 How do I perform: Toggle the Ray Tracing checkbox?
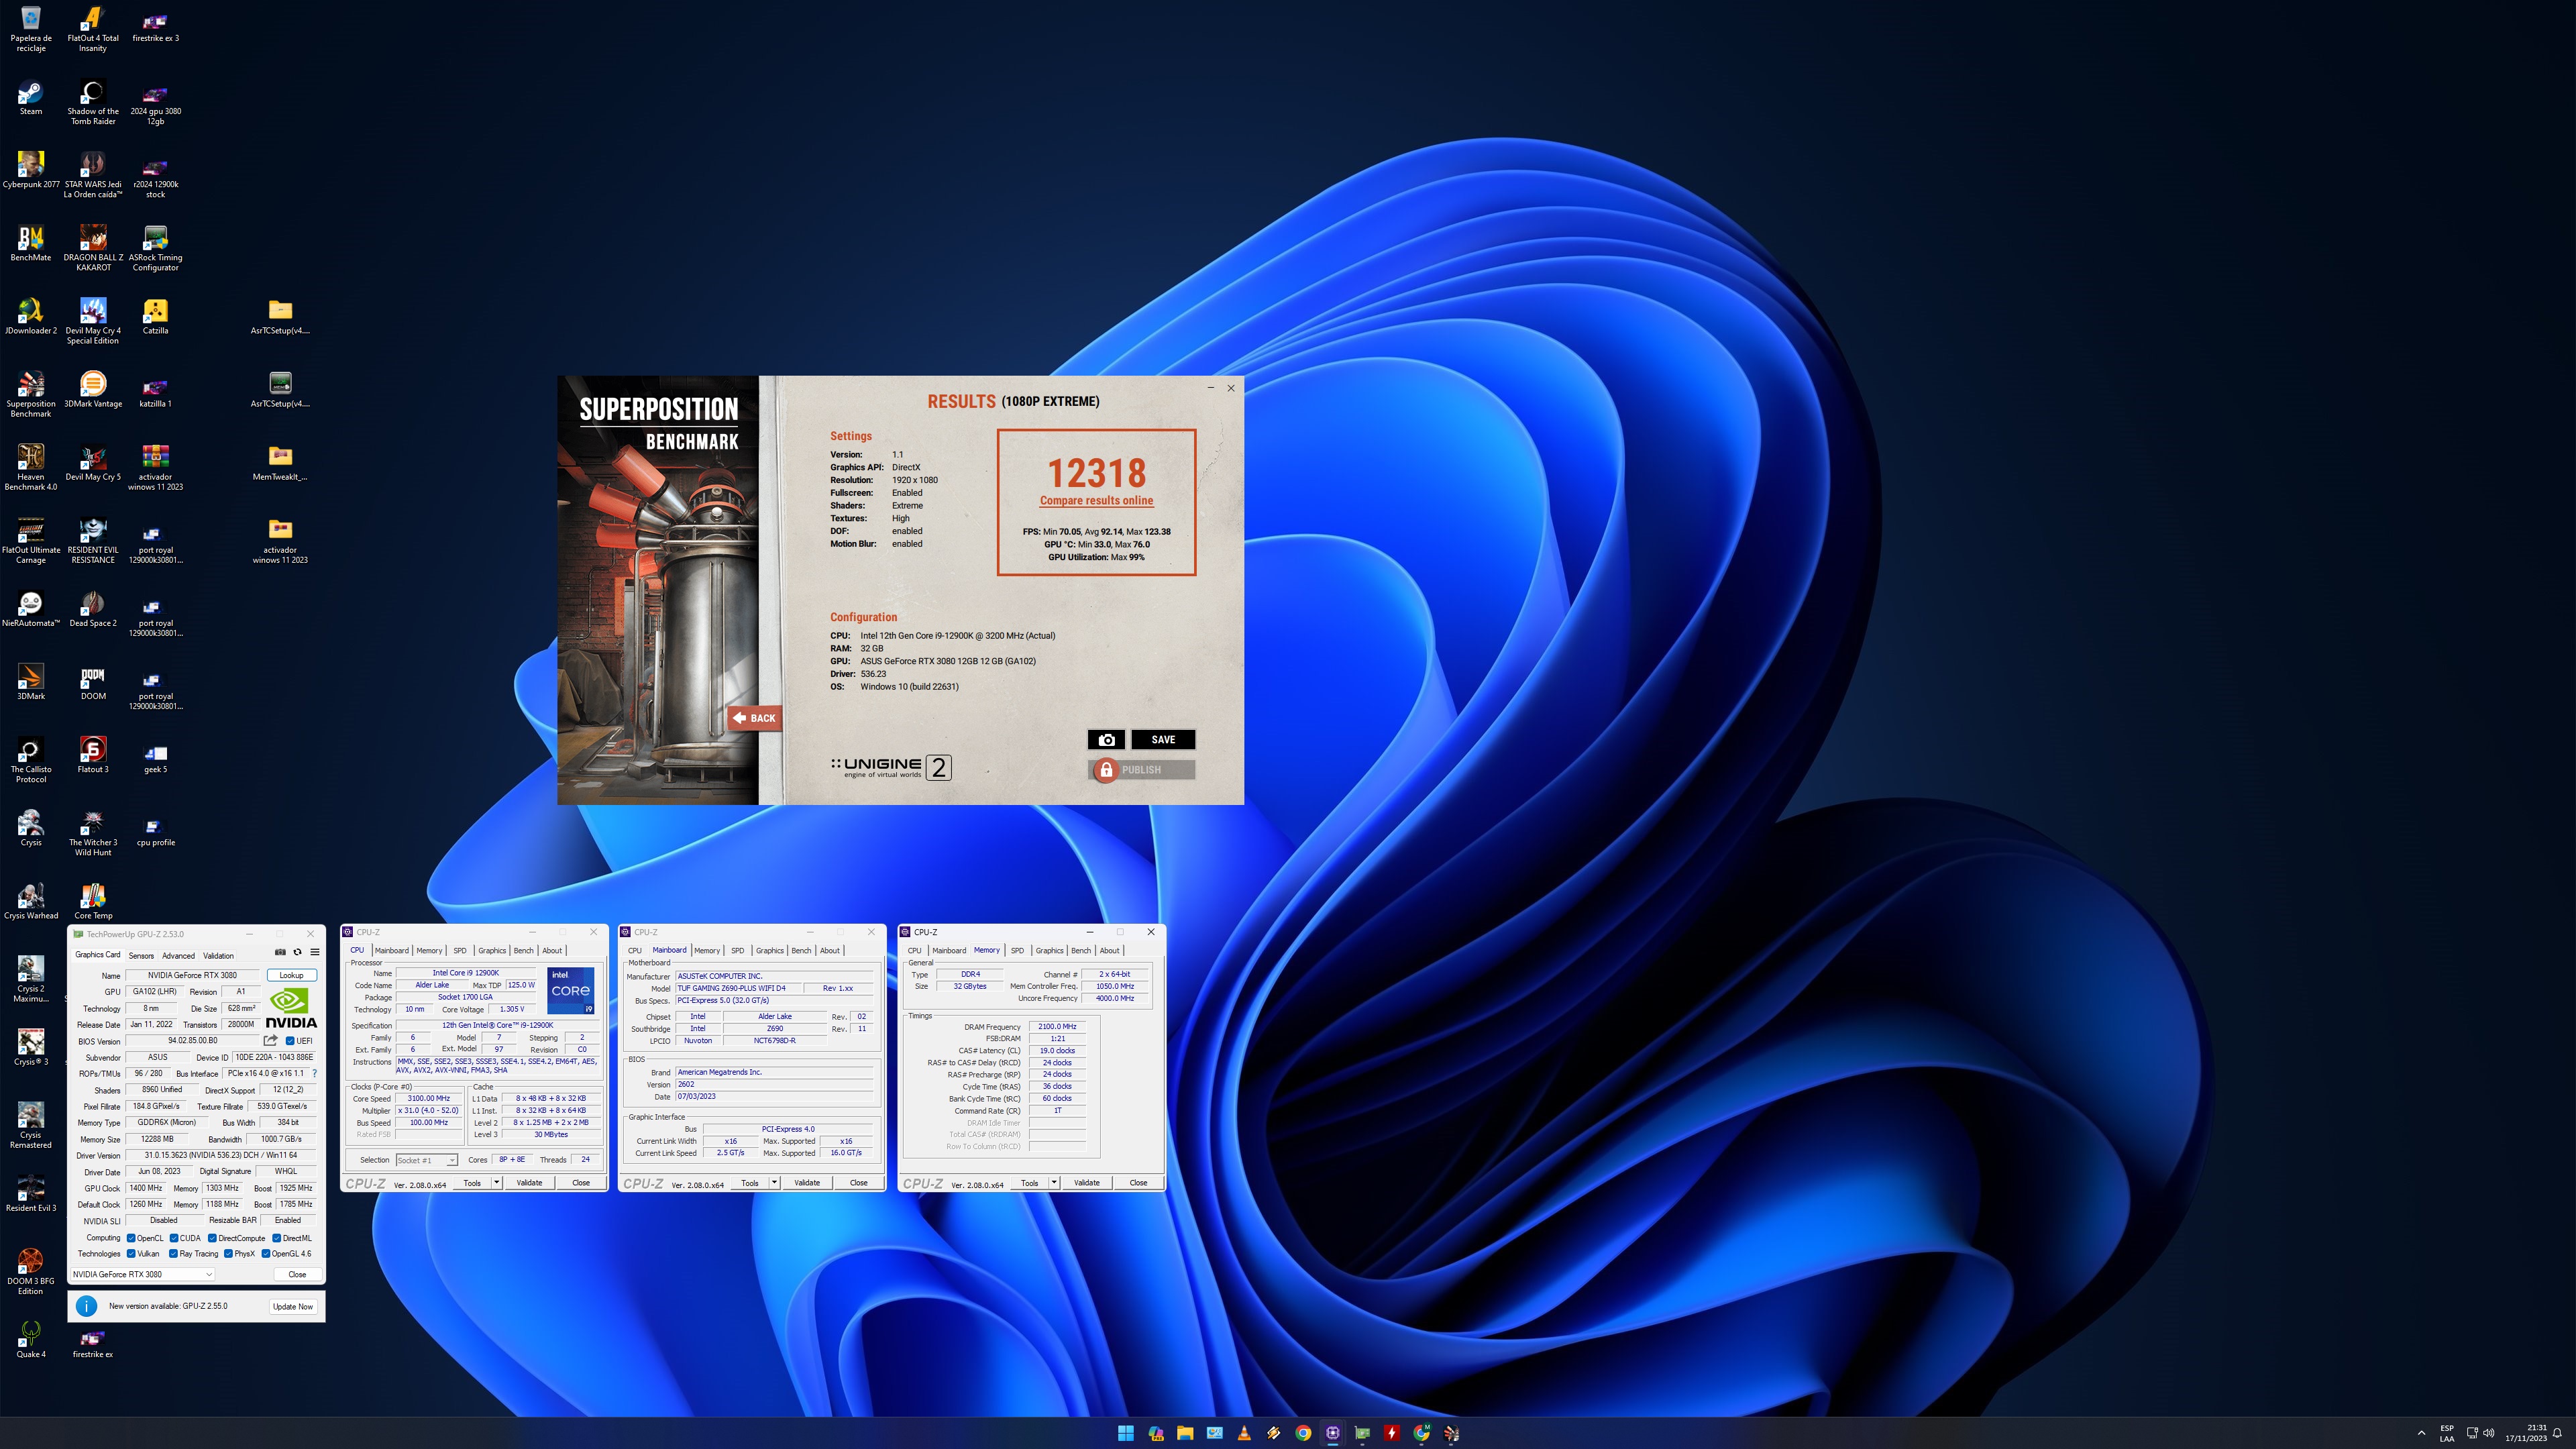click(174, 1253)
